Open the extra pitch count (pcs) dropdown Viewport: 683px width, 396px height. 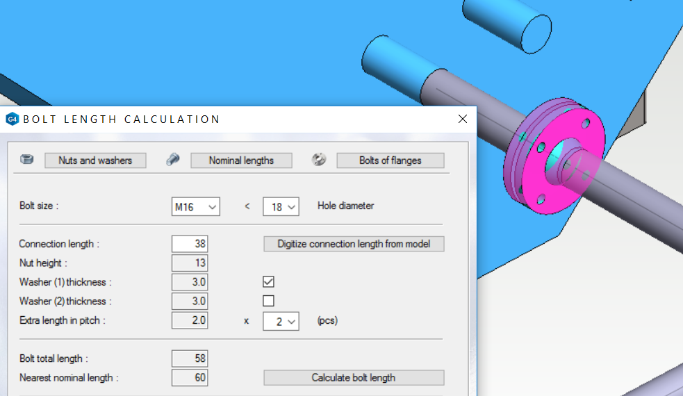(x=281, y=321)
